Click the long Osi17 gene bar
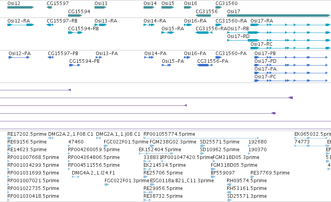Image resolution: width=331 pixels, height=202 pixels. click(278, 16)
